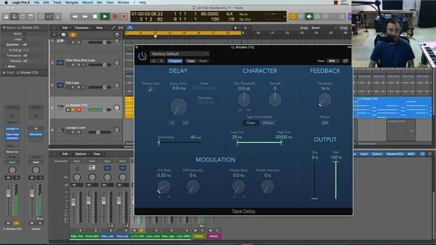Open tracks area Edit menu
Viewport: 436px width, 245px height.
(x=66, y=28)
